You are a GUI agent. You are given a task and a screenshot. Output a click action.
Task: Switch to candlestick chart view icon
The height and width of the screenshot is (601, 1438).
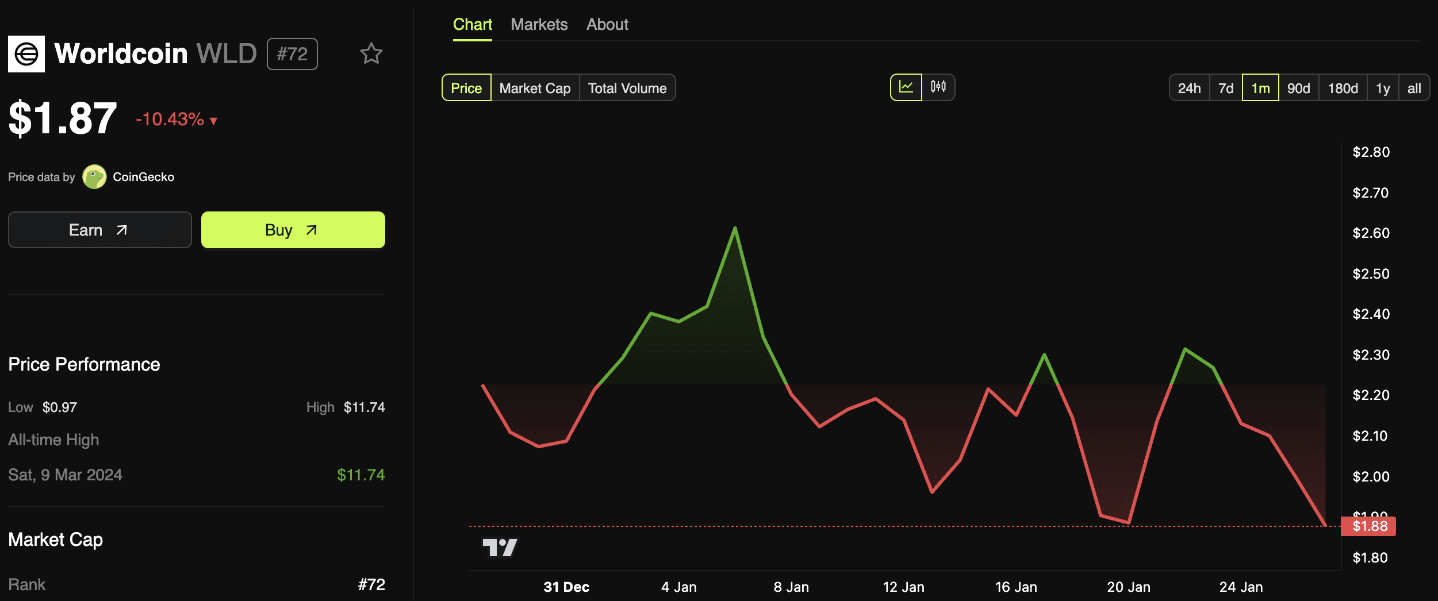(938, 87)
